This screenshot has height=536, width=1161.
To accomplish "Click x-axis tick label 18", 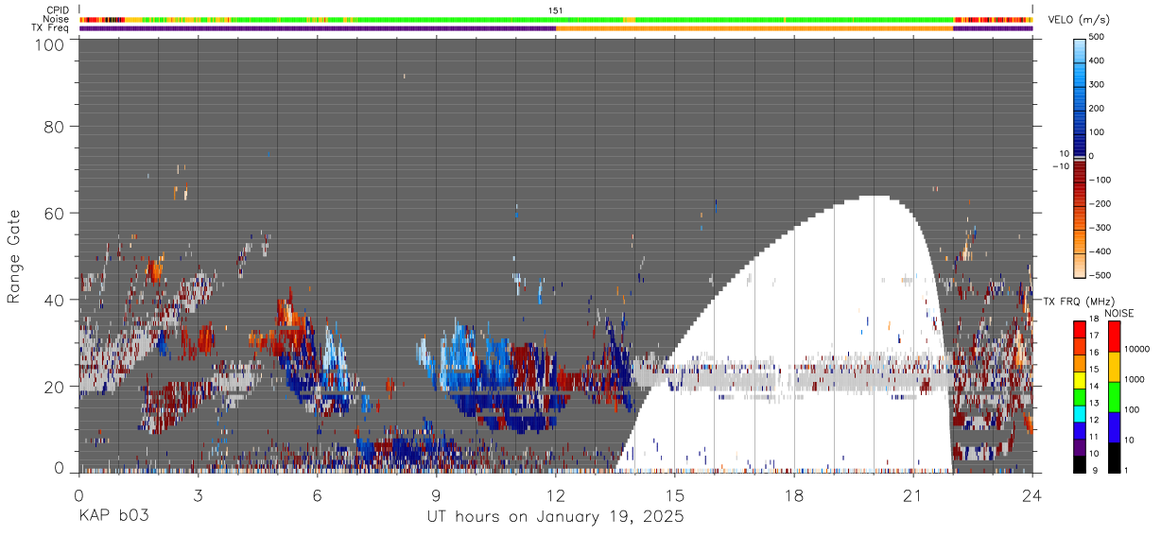I will click(x=793, y=494).
